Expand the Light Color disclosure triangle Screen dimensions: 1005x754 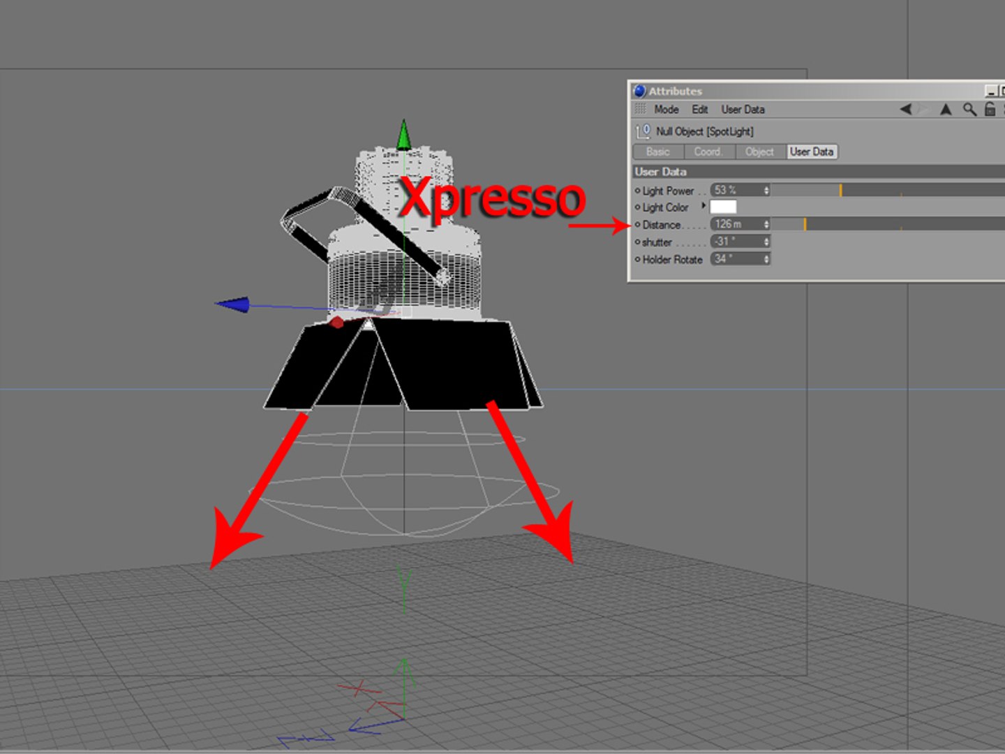(703, 206)
